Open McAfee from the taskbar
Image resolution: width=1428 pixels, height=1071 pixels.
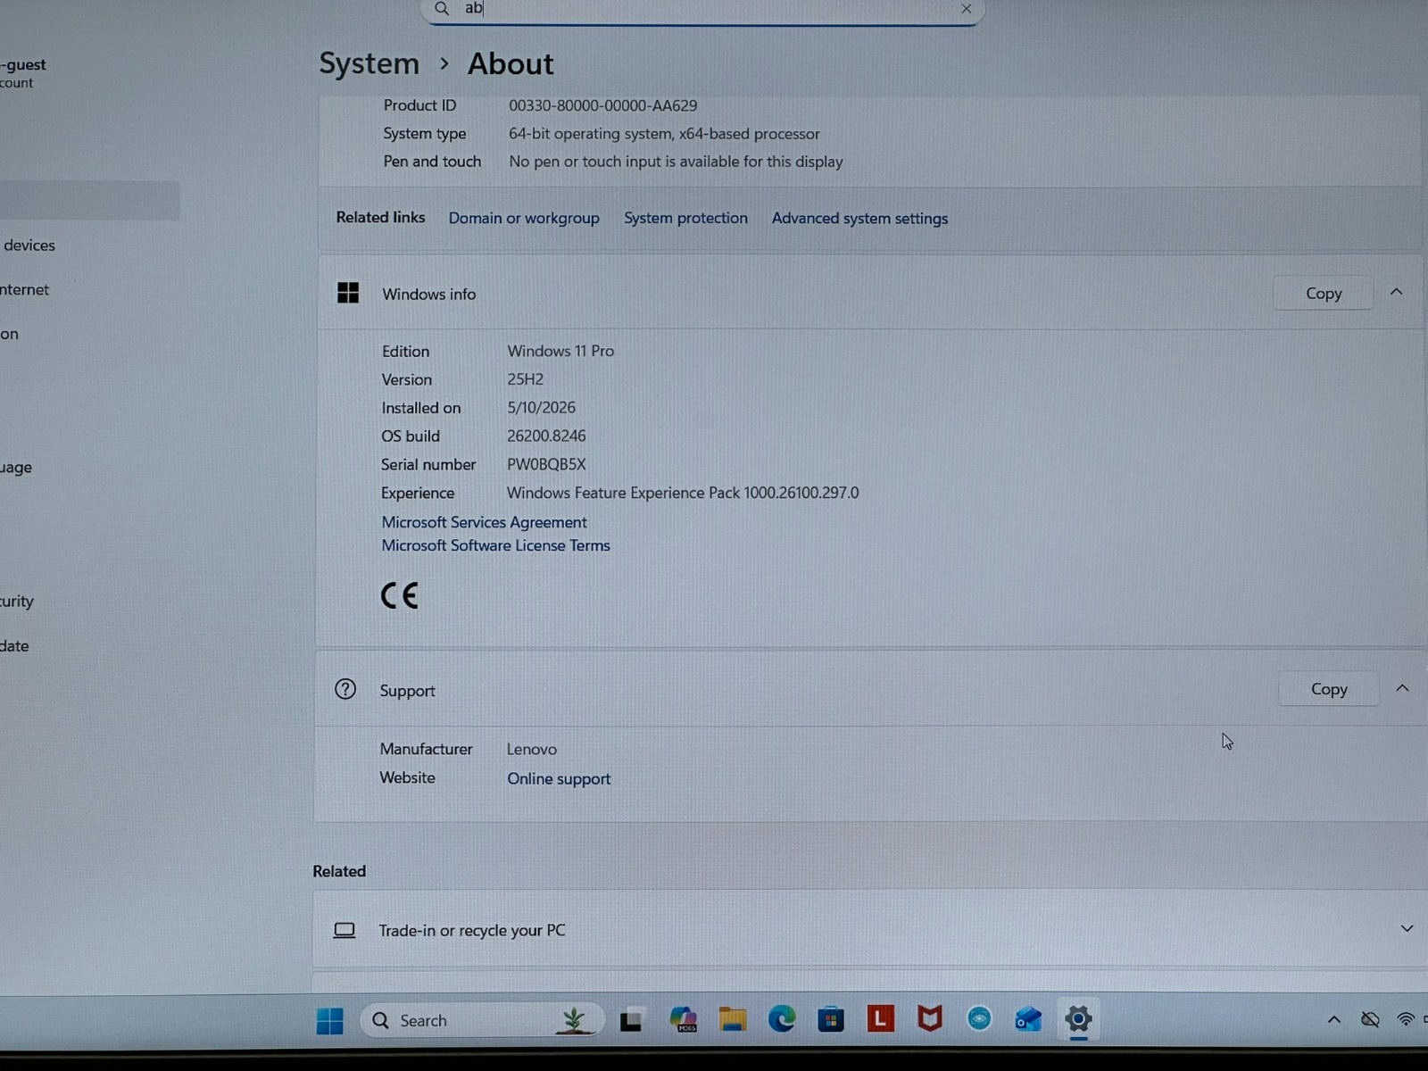[x=930, y=1018]
